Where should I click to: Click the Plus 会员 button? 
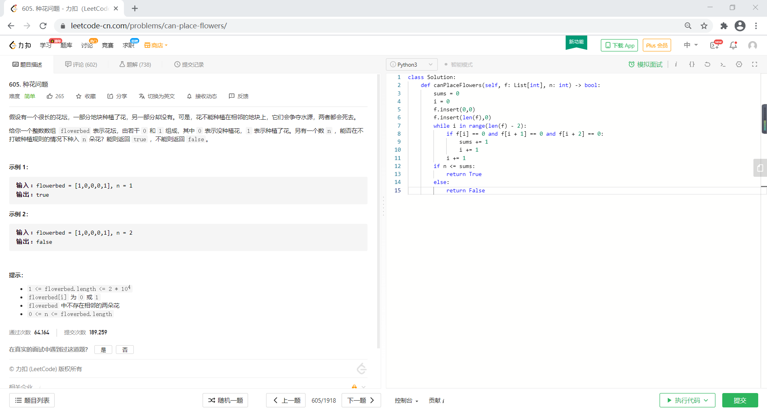click(x=657, y=45)
